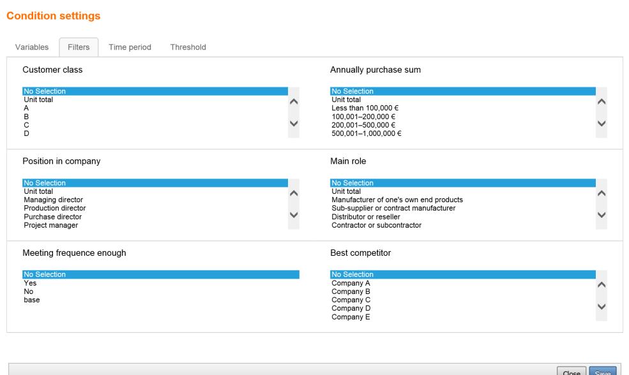
Task: Select No Selection in Position in company
Action: (155, 183)
